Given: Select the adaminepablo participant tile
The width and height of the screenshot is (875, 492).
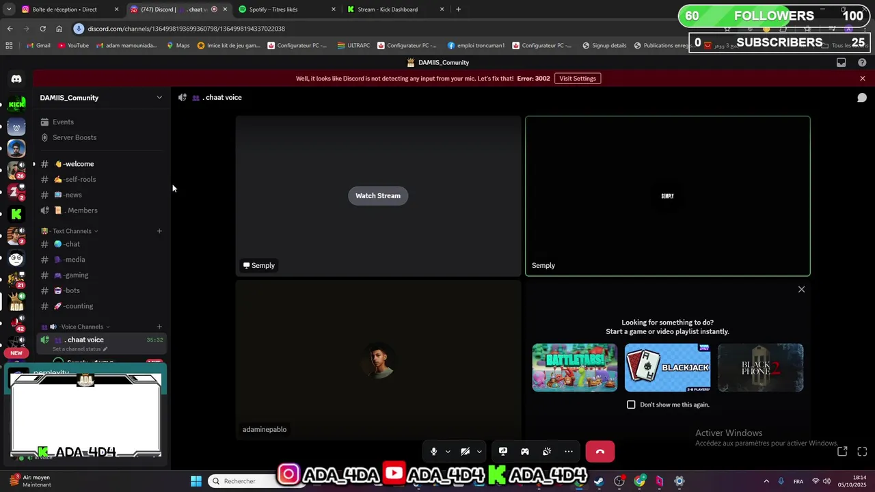Looking at the screenshot, I should point(378,360).
